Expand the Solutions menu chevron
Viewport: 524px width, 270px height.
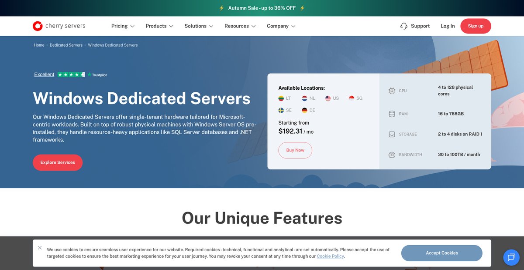(211, 26)
